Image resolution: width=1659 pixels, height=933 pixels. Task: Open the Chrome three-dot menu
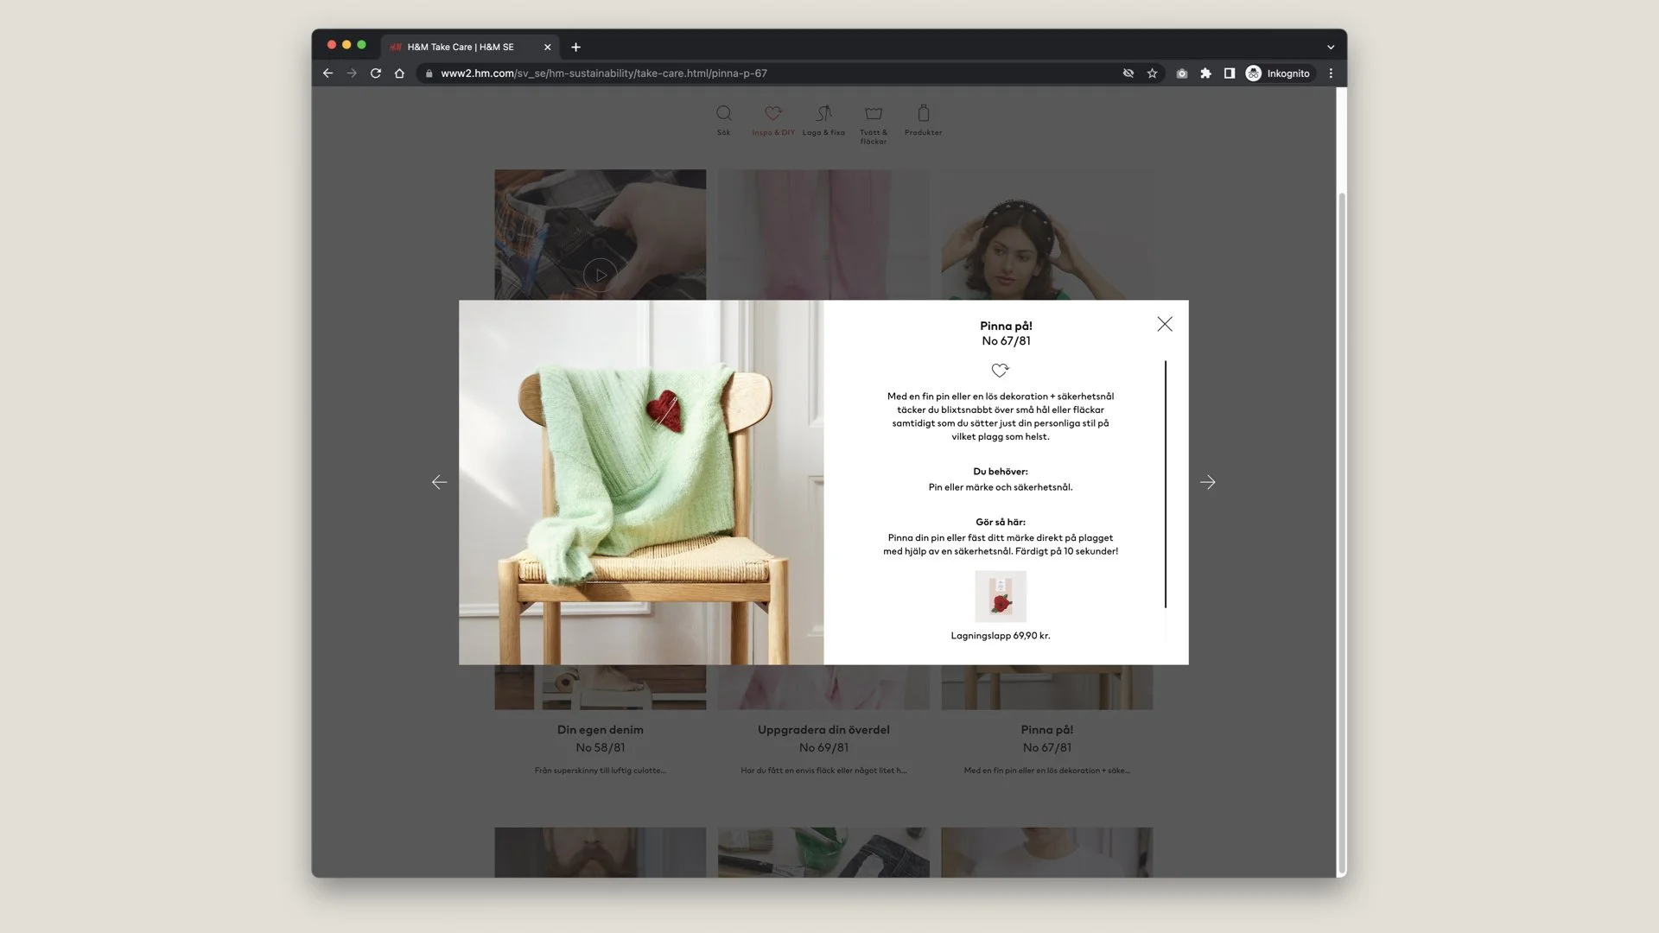[x=1331, y=73]
